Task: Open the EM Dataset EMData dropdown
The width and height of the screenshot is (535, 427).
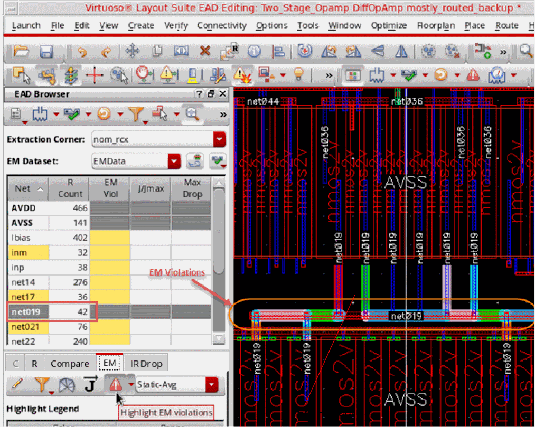Action: click(x=174, y=161)
